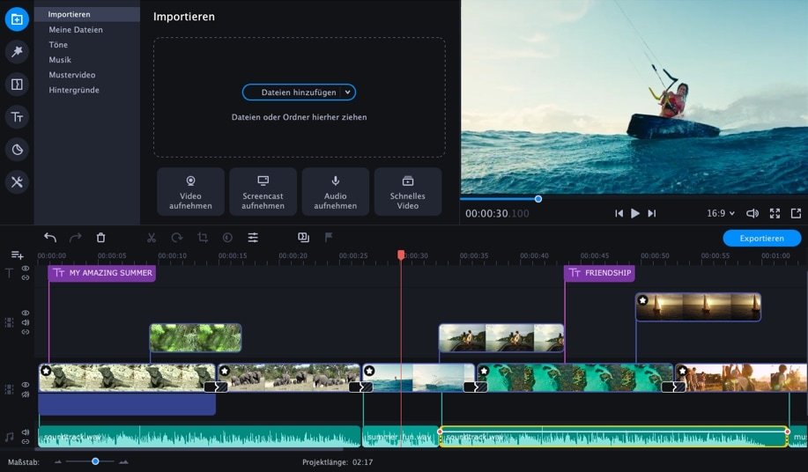Mute the audio track speaker icon
This screenshot has width=808, height=472.
tap(26, 432)
